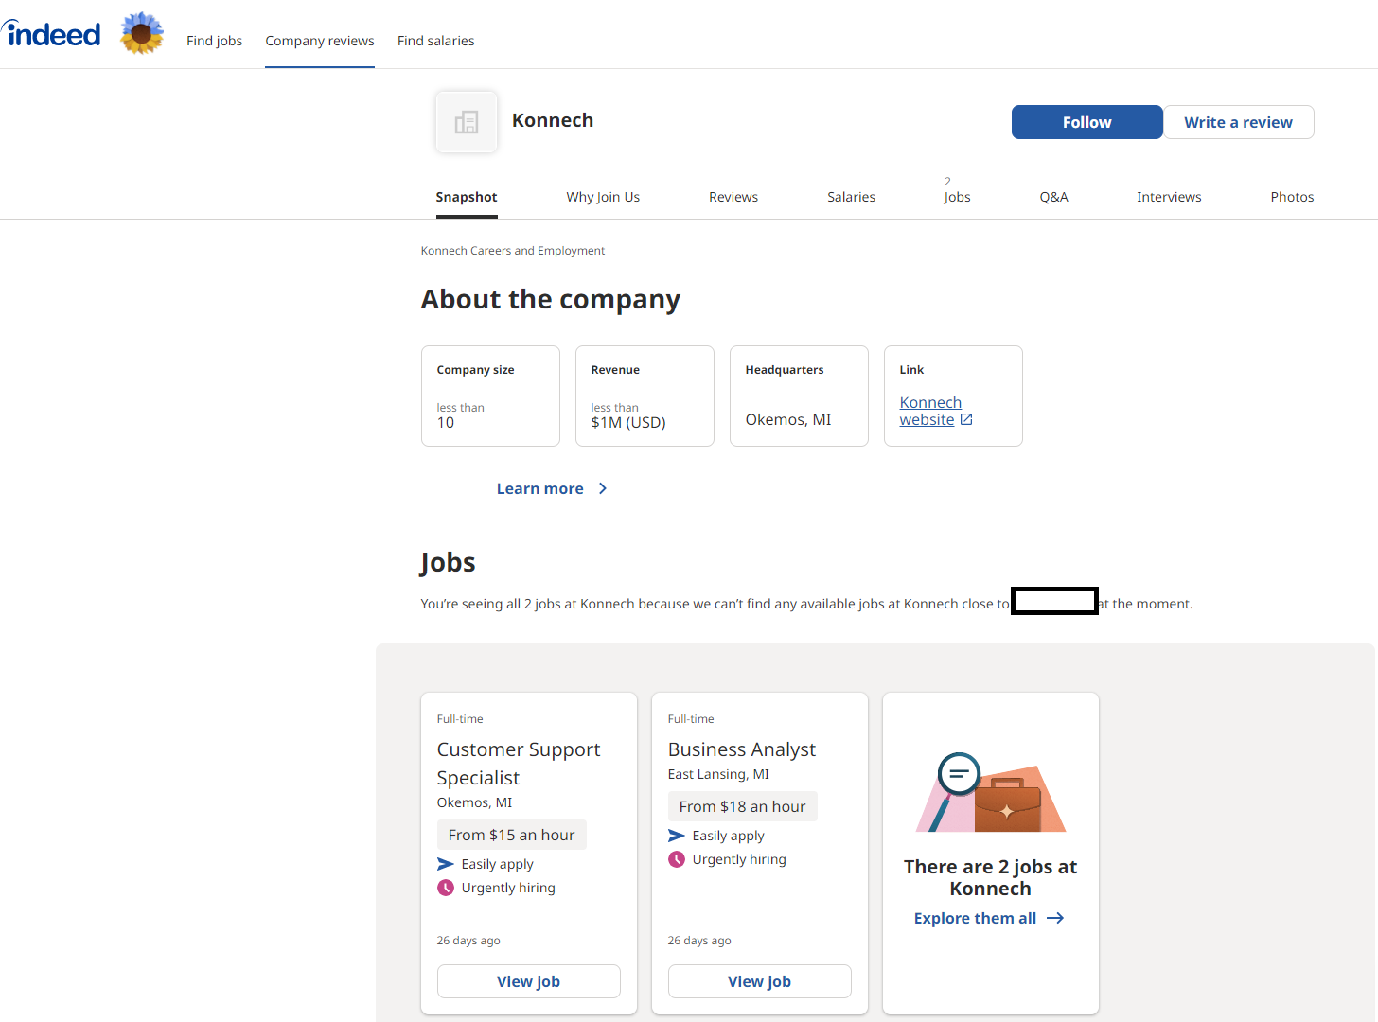Click View job for Customer Support Specialist
The image size is (1378, 1022).
click(529, 981)
